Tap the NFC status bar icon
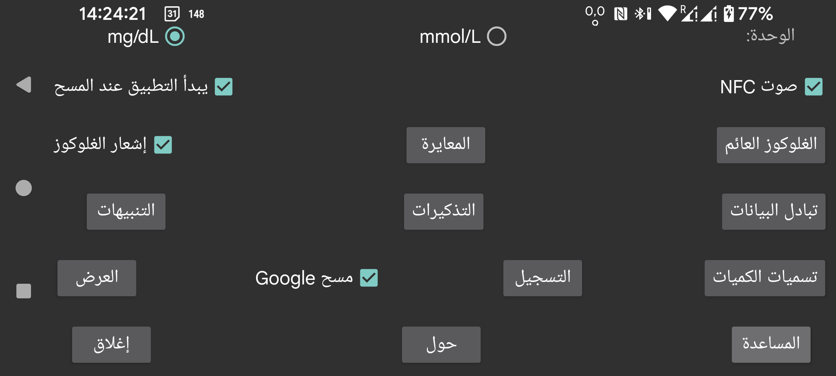The width and height of the screenshot is (836, 376). [x=620, y=14]
